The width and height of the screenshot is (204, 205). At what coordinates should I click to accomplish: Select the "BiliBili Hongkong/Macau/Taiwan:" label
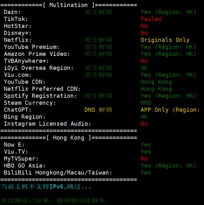[x=58, y=173]
